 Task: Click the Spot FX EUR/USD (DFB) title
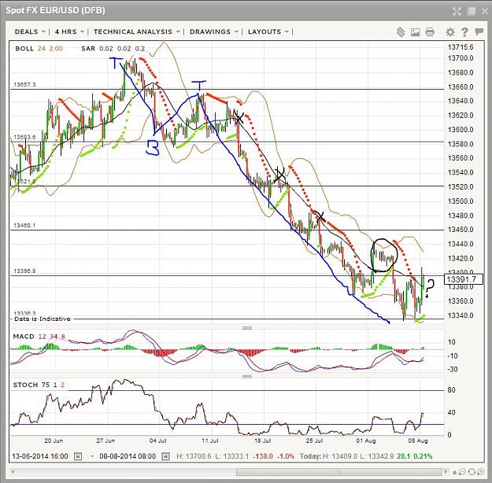coord(56,11)
